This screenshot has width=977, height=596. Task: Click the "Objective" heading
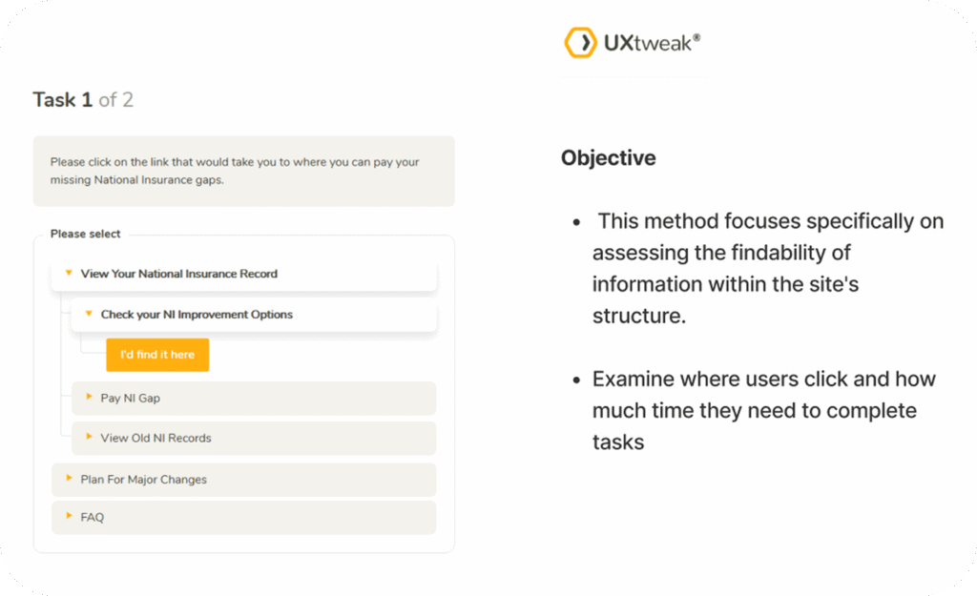tap(609, 158)
